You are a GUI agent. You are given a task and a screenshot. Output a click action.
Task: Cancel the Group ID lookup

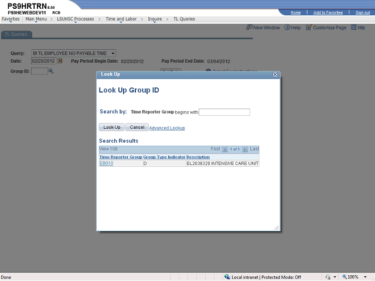(x=137, y=127)
